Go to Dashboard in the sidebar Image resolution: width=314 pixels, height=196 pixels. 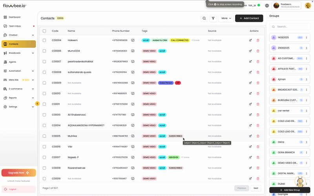click(x=15, y=17)
